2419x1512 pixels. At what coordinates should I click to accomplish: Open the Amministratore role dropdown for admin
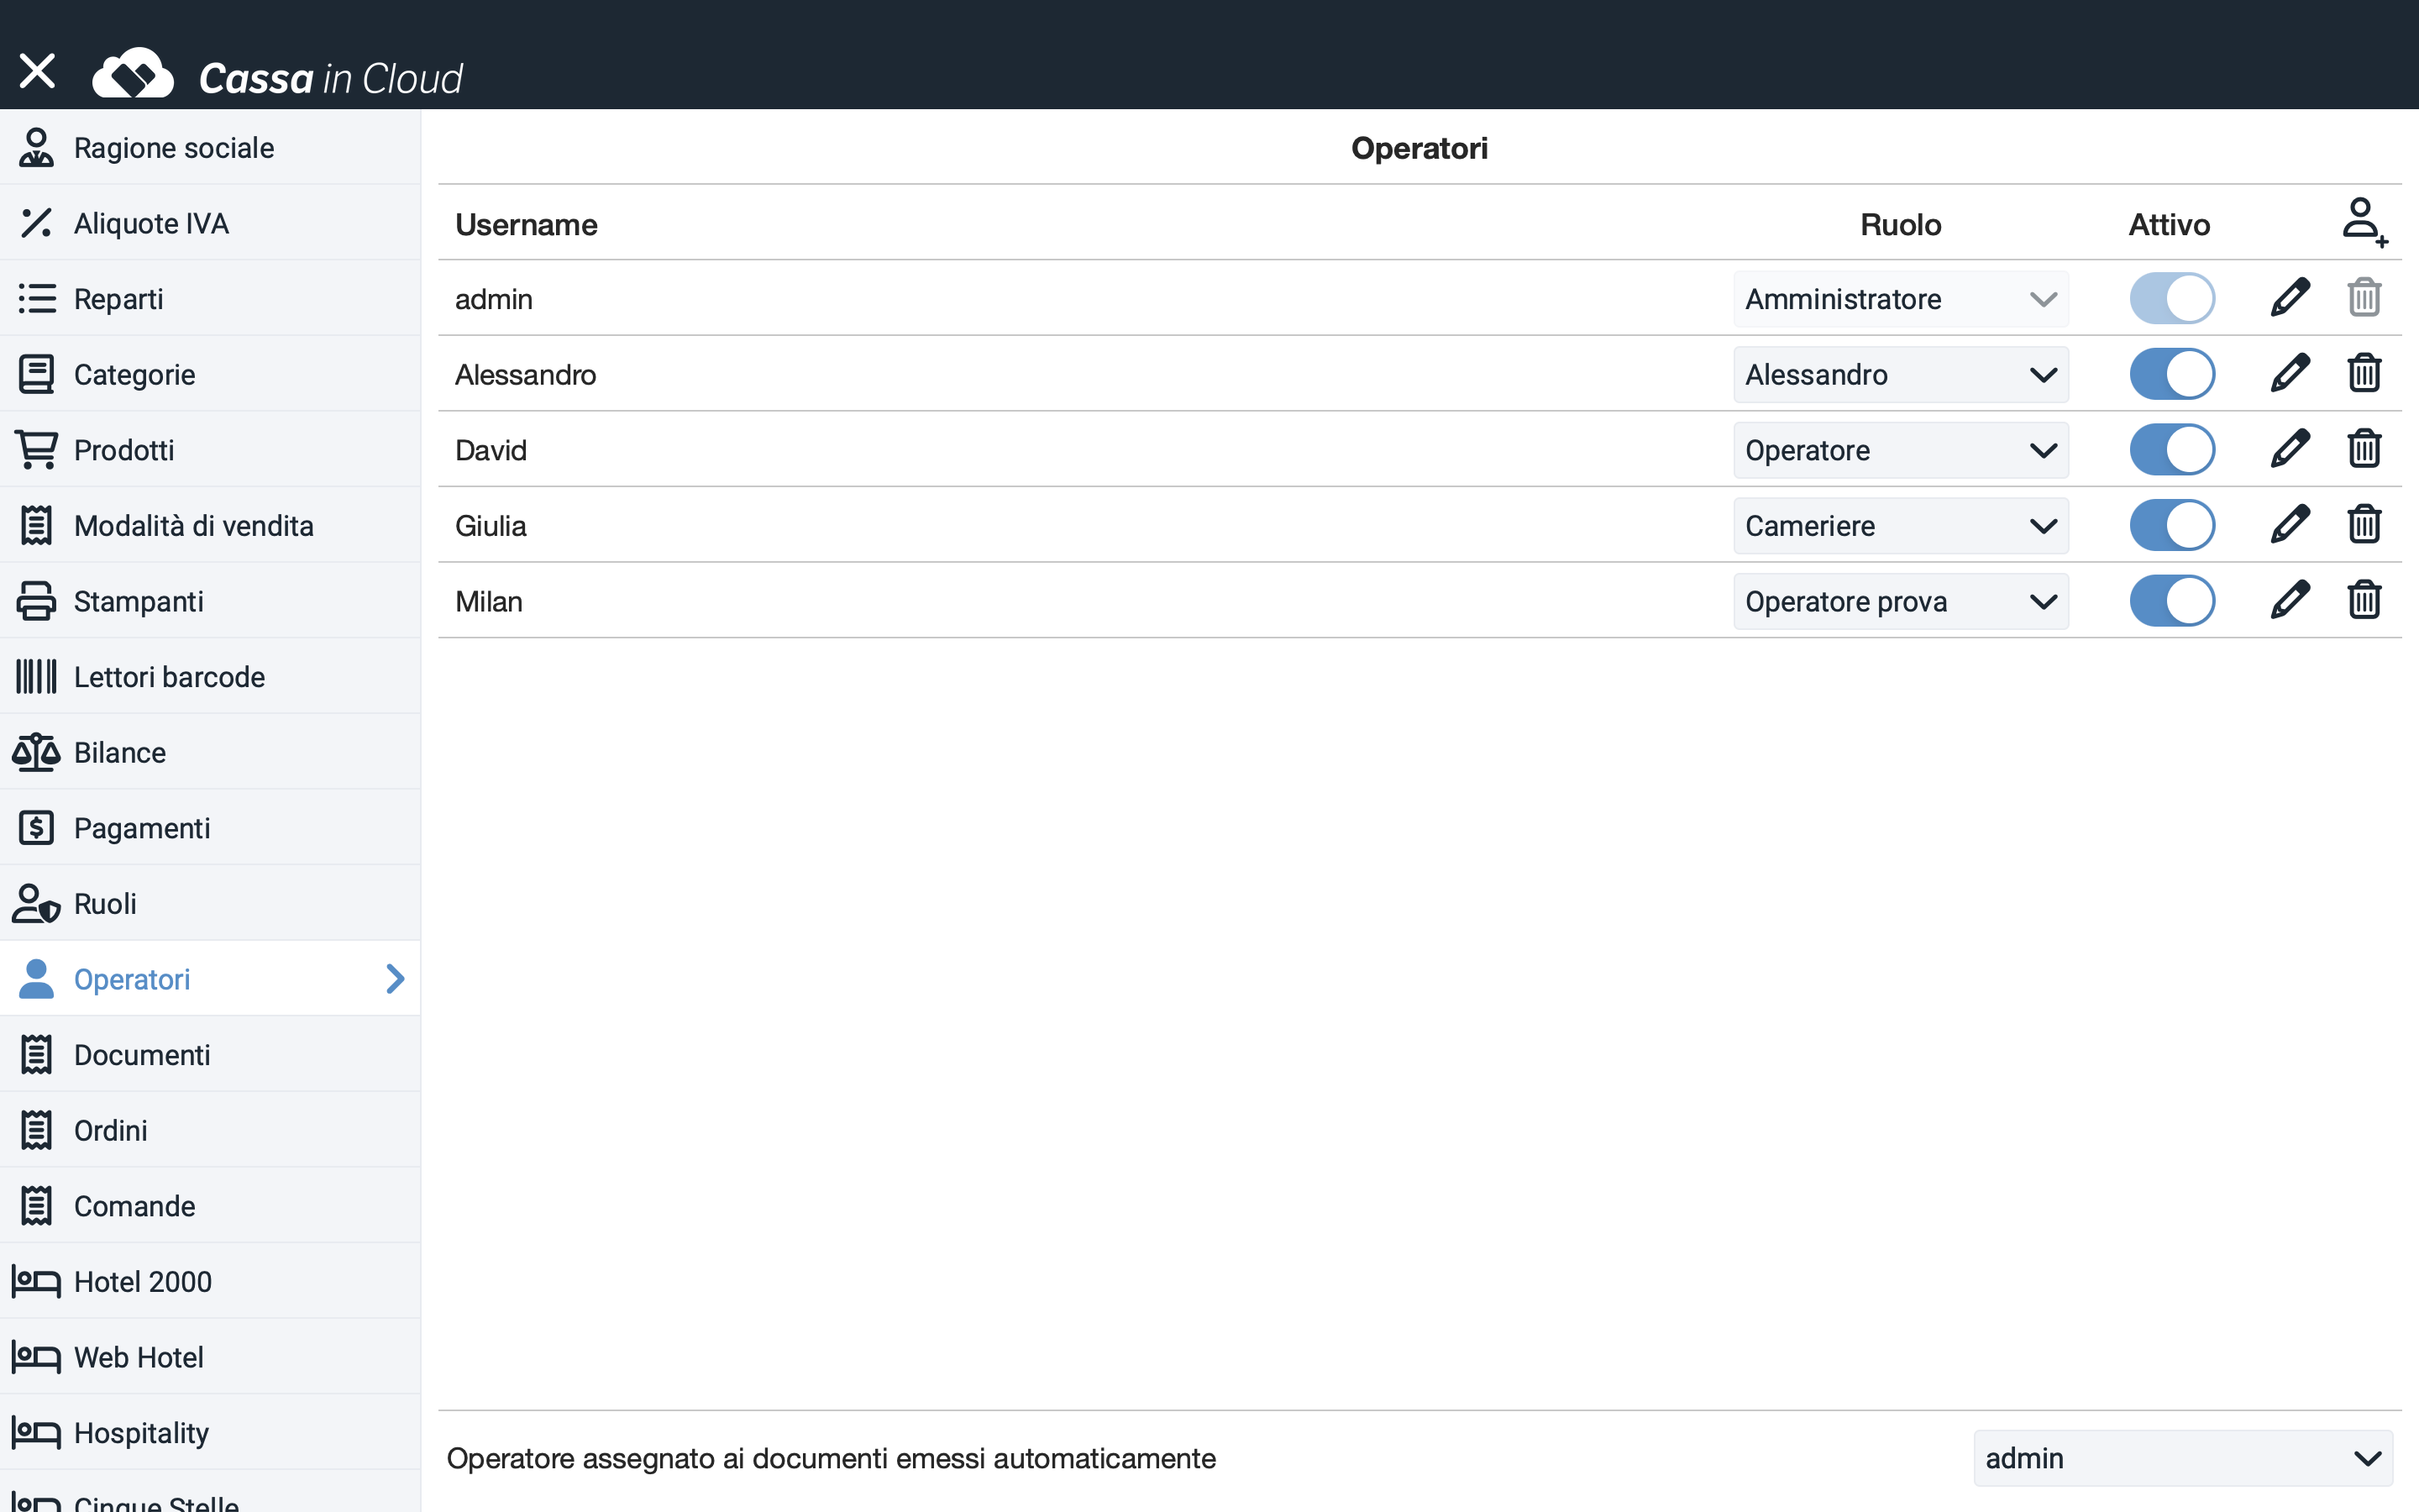point(1900,298)
